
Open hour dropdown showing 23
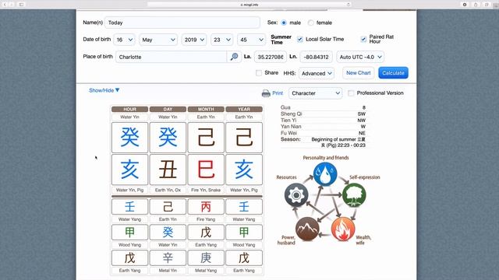(x=221, y=40)
